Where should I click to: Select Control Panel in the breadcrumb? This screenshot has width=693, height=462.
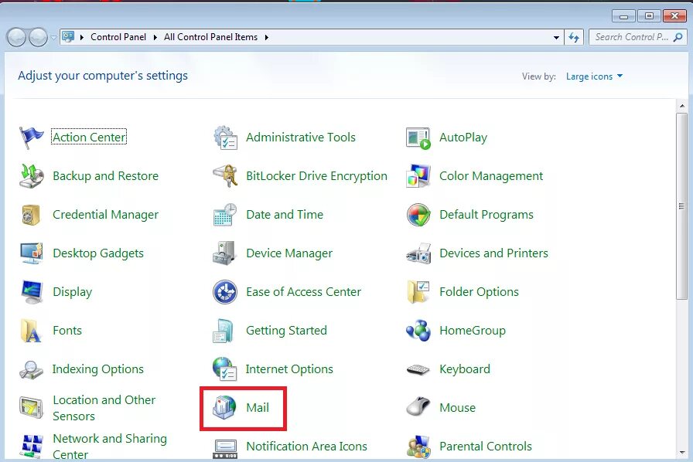118,37
